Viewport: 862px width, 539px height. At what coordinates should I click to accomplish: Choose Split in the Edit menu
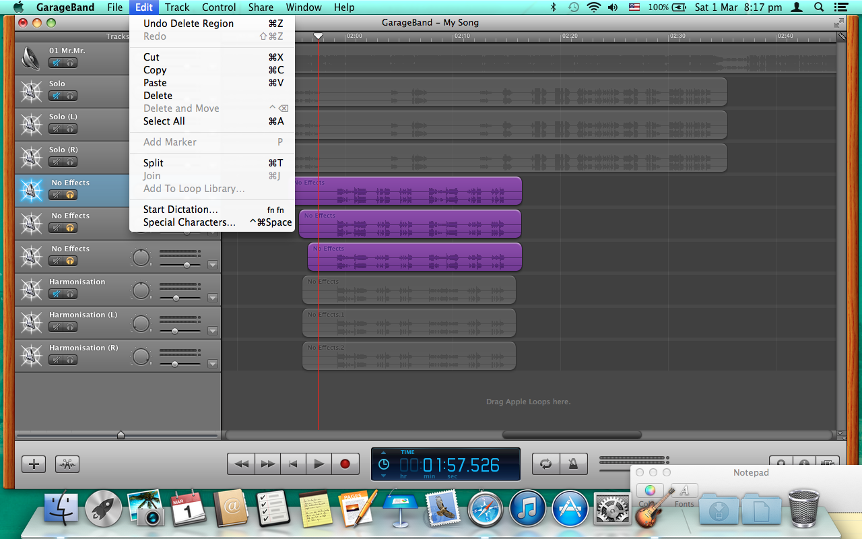coord(213,163)
